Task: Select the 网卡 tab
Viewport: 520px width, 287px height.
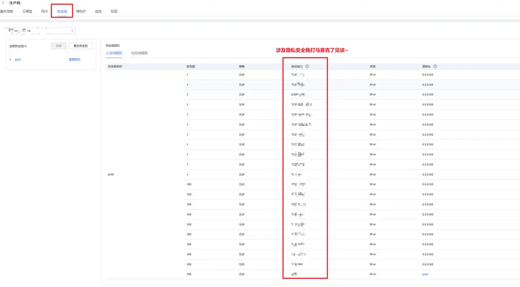Action: coord(45,11)
